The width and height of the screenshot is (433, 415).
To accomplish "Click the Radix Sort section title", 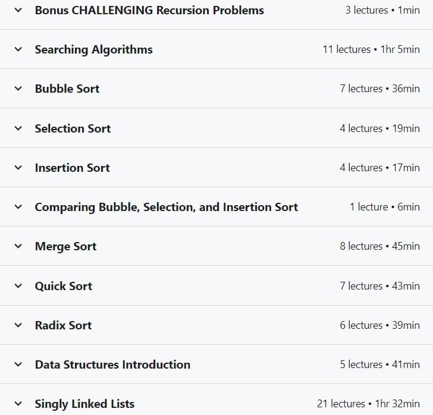I will 63,325.
